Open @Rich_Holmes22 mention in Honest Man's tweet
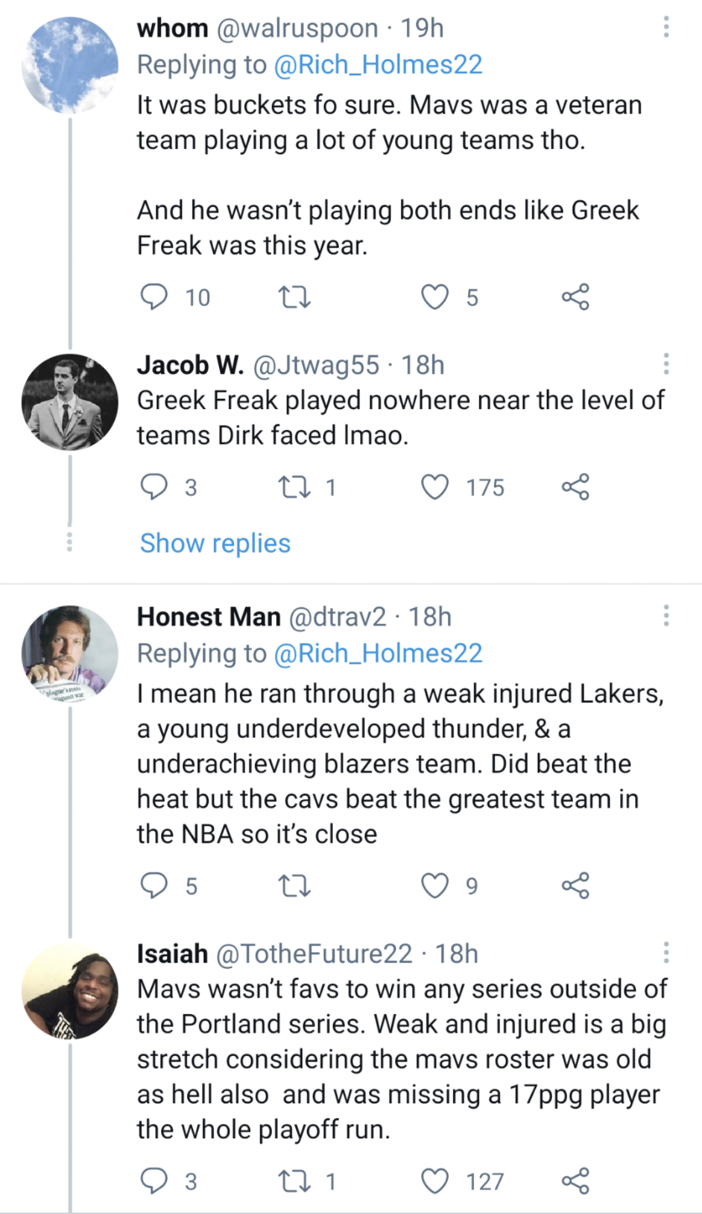 tap(378, 653)
